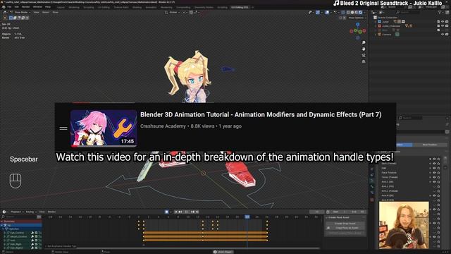This screenshot has height=254, width=451.
Task: Click wrench icon on Mouth_Control channel
Action: coord(32,236)
